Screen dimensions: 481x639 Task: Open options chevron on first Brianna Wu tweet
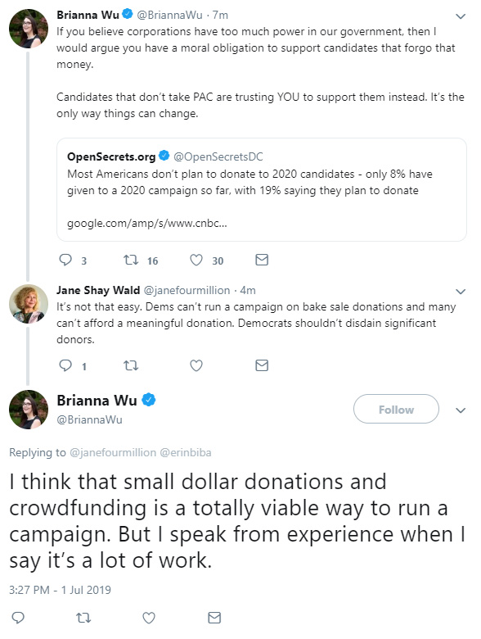pyautogui.click(x=461, y=16)
